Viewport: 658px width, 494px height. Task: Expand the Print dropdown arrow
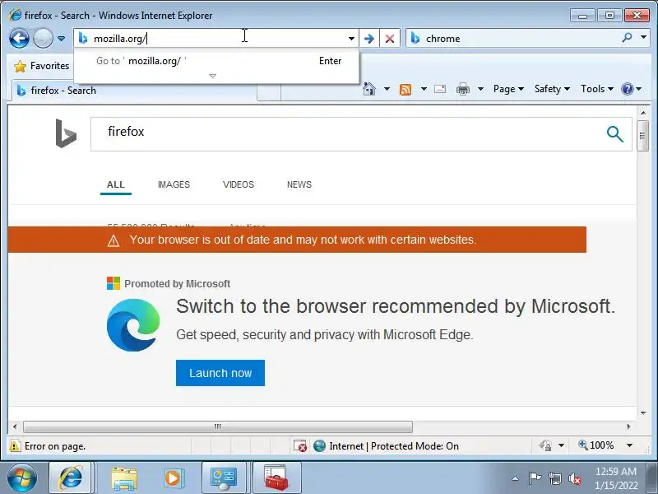(481, 89)
